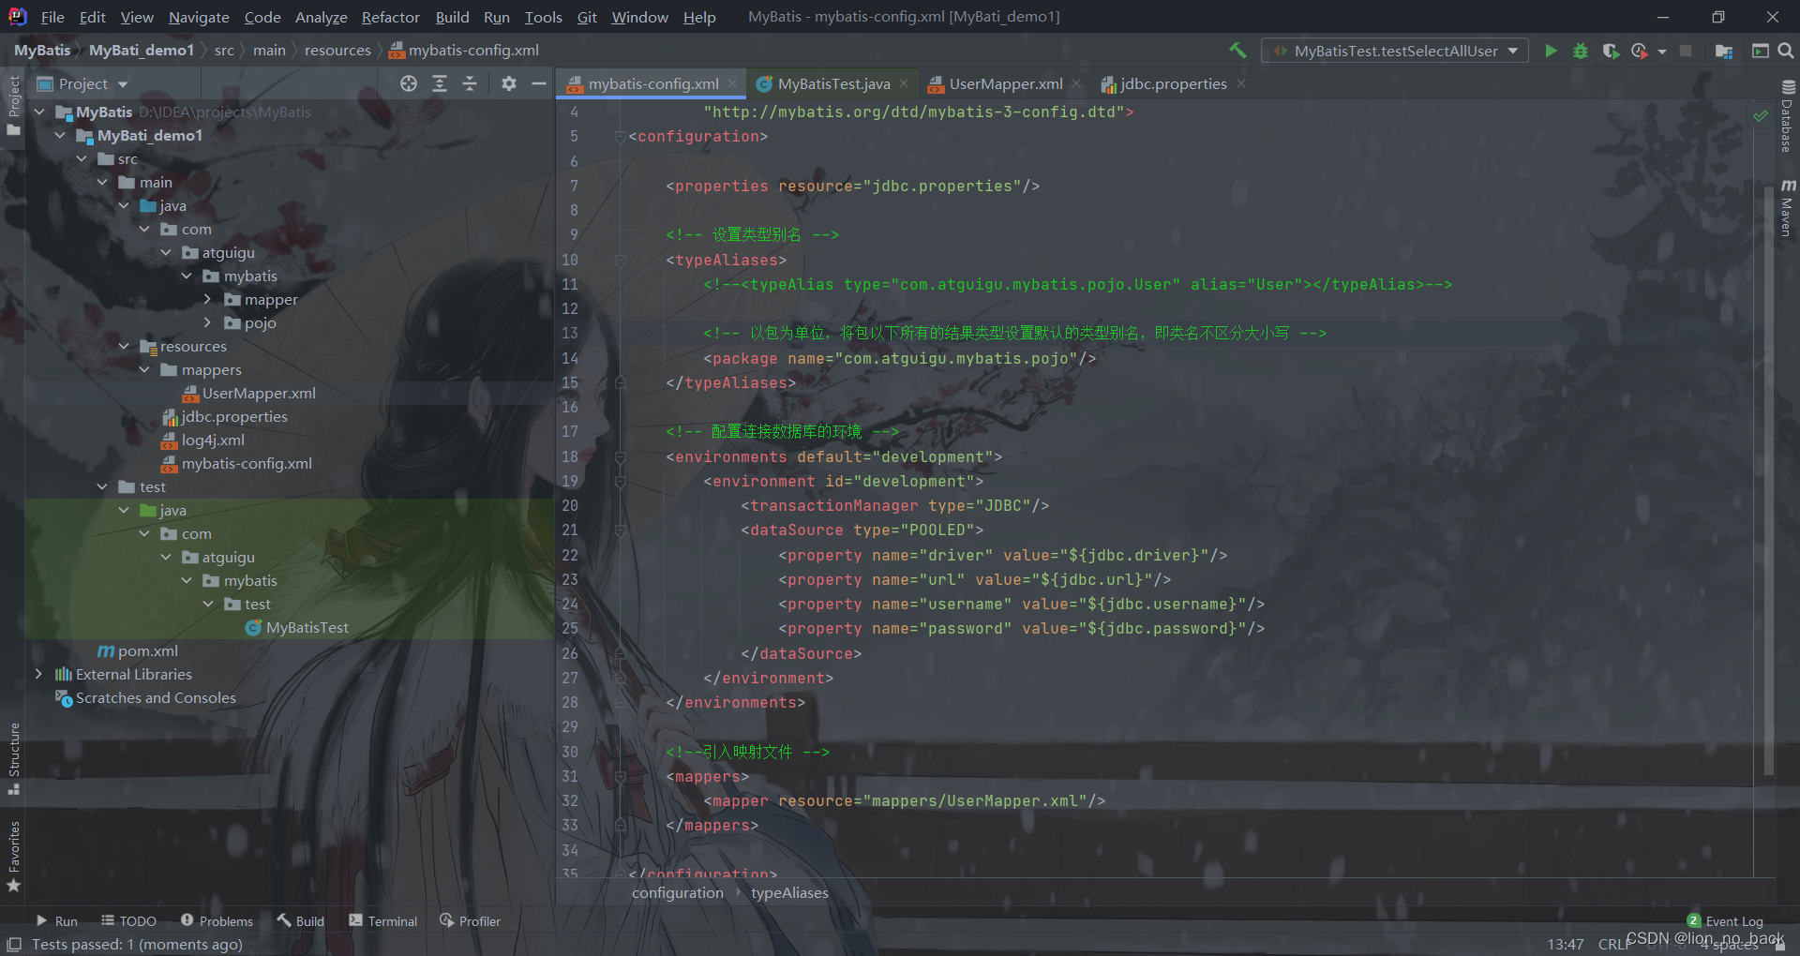
Task: Open the Run tool window
Action: click(57, 921)
